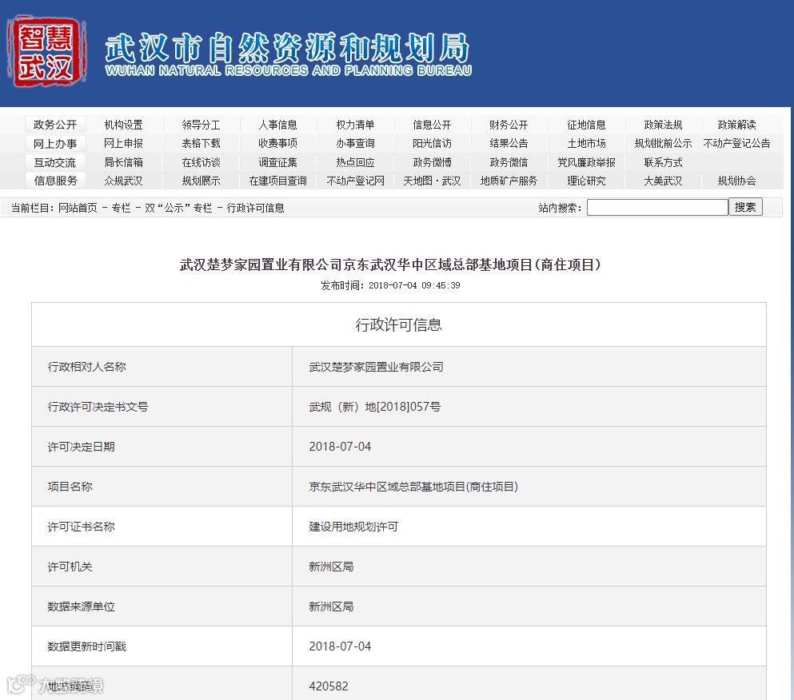This screenshot has width=794, height=700.
Task: Click the article title heading
Action: click(390, 264)
